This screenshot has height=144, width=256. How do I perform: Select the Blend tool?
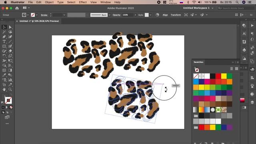click(x=10, y=75)
